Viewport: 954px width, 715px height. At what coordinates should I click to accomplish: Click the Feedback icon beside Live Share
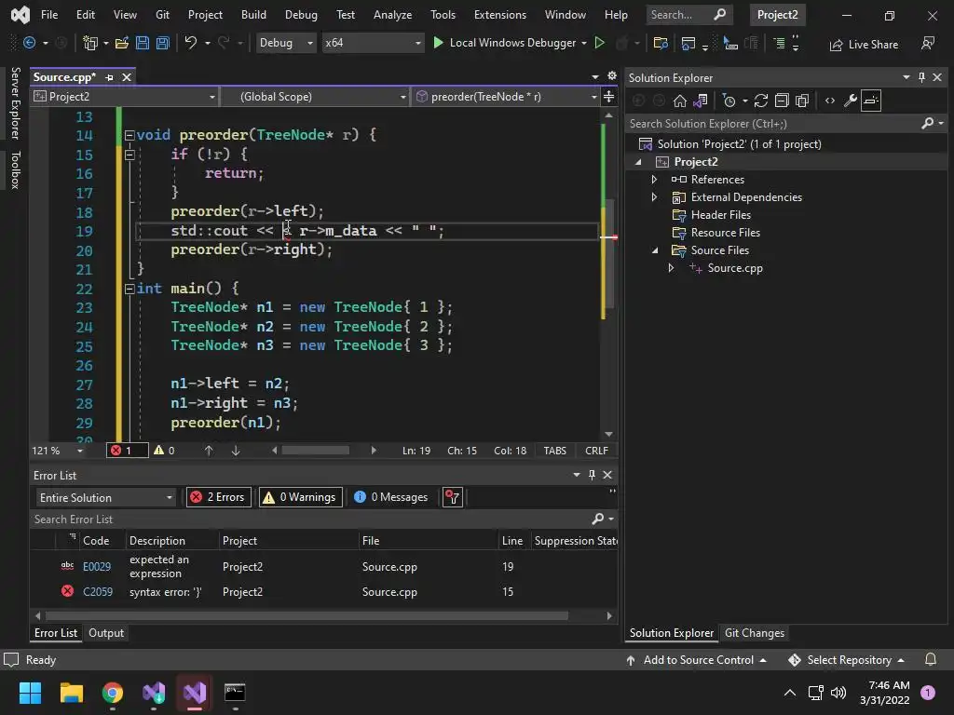coord(927,43)
